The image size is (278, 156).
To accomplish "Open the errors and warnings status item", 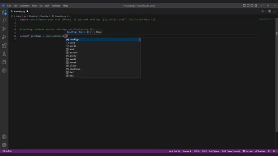I will [x=7, y=151].
